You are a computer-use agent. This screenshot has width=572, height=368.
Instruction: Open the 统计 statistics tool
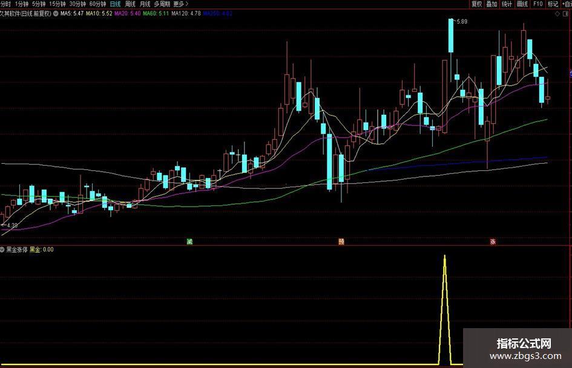point(507,4)
